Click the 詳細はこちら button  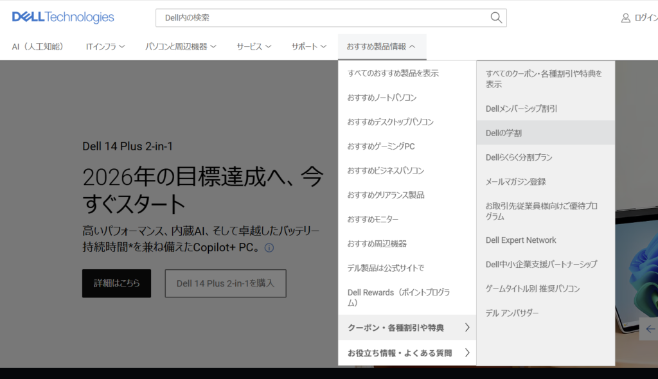click(x=116, y=283)
